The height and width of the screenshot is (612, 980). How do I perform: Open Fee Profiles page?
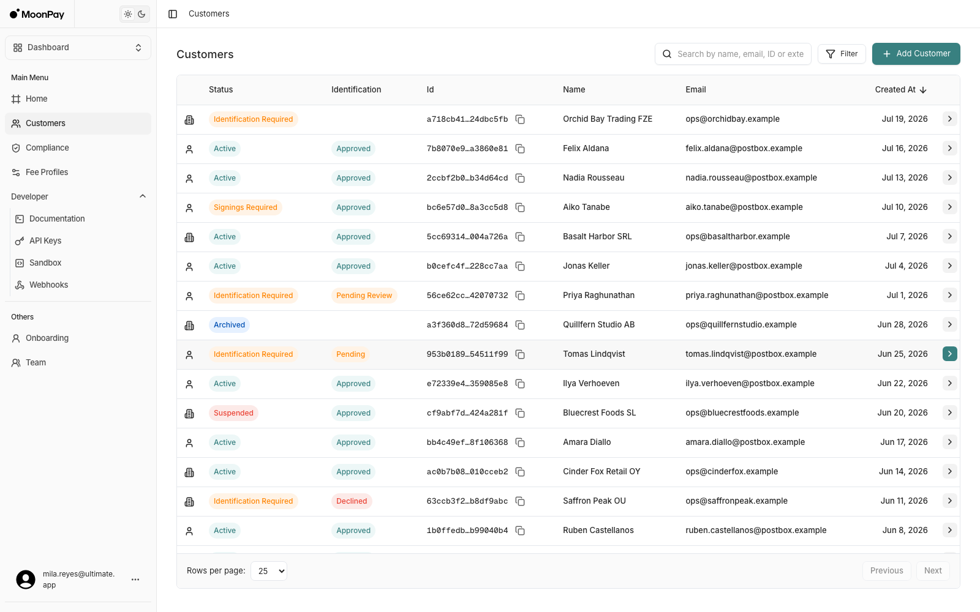(78, 173)
